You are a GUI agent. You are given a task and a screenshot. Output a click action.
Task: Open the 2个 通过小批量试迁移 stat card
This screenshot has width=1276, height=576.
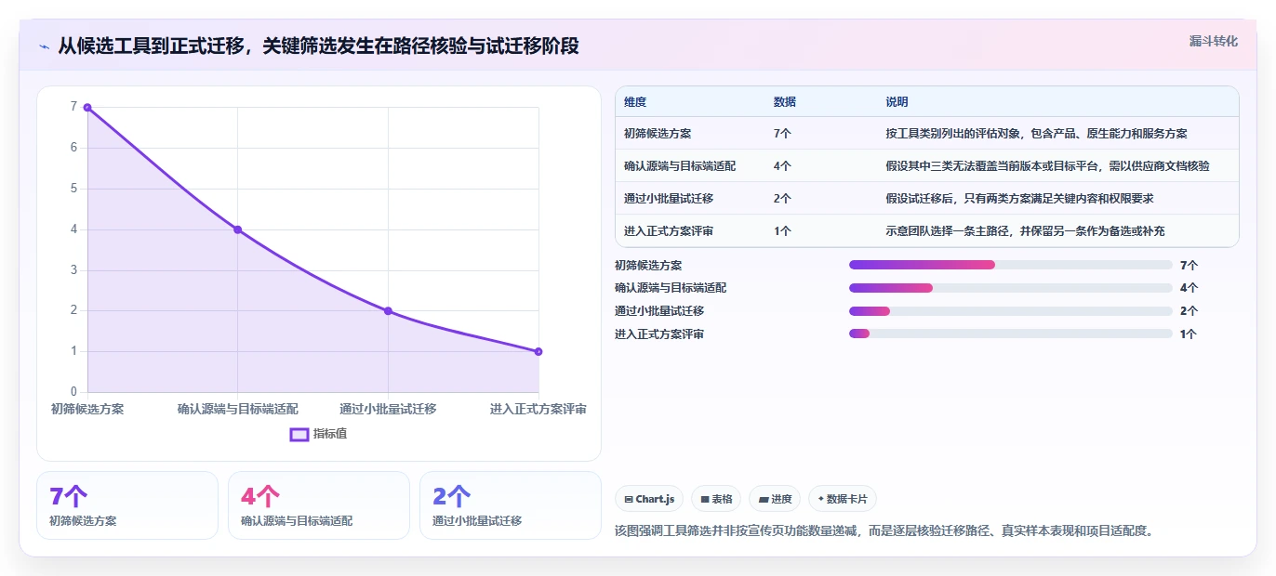tap(511, 505)
